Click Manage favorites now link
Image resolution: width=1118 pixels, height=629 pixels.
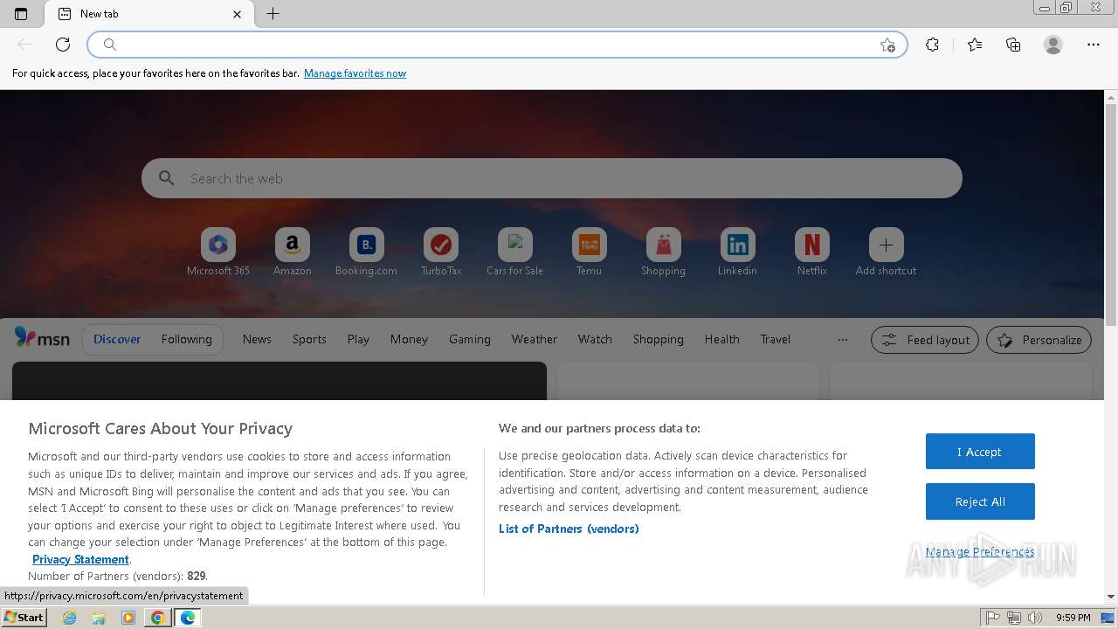click(x=355, y=73)
